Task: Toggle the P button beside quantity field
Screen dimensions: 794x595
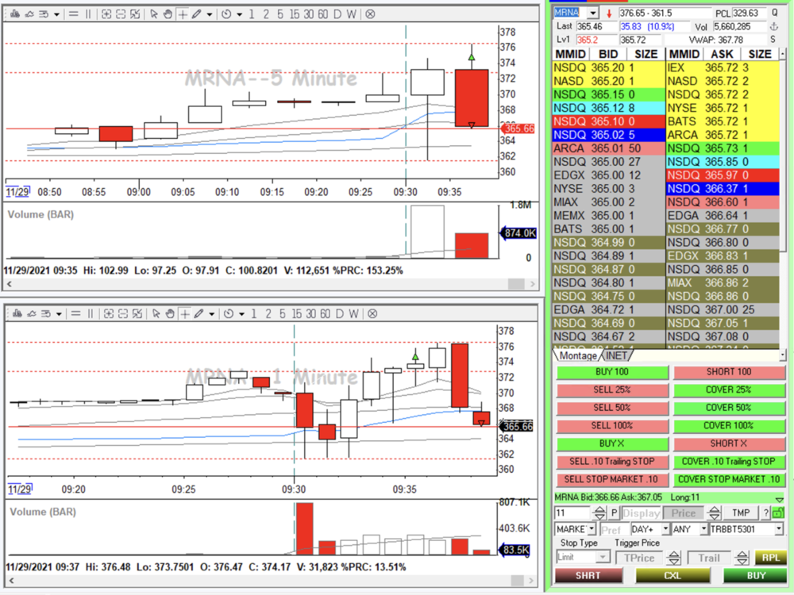Action: [615, 513]
